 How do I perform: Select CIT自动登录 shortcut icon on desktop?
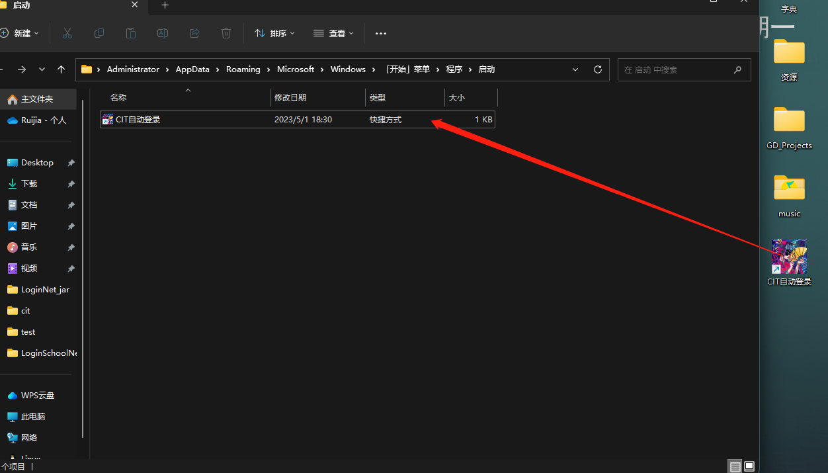(x=789, y=262)
